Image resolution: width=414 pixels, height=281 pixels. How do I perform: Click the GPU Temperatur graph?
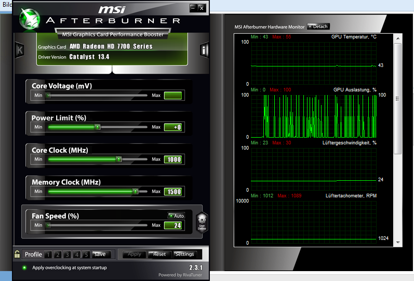[313, 63]
